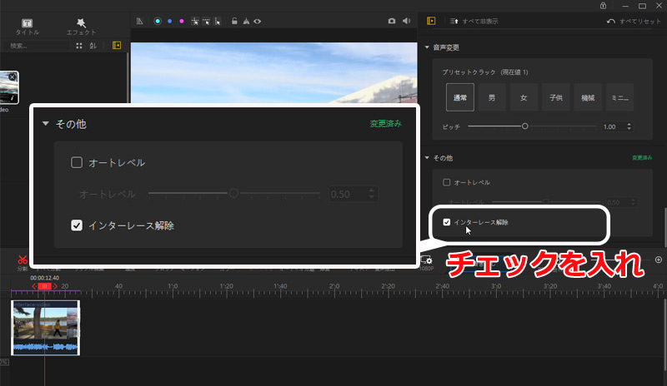Click the eye icon in the preview toolbar
The height and width of the screenshot is (386, 667).
pyautogui.click(x=258, y=21)
